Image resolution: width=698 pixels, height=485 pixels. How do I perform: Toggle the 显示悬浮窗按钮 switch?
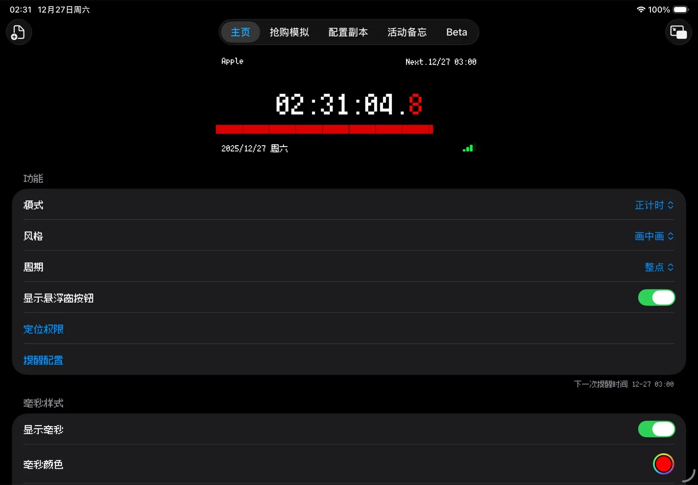(657, 298)
